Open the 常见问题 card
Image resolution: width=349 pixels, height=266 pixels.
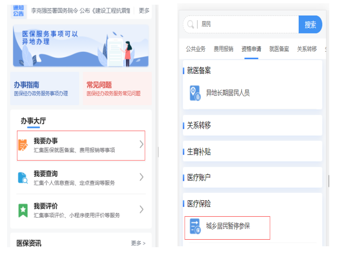pos(117,88)
